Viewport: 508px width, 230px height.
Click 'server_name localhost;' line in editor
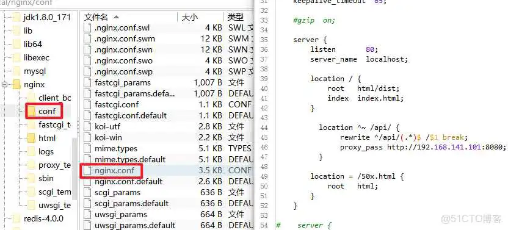tap(359, 59)
